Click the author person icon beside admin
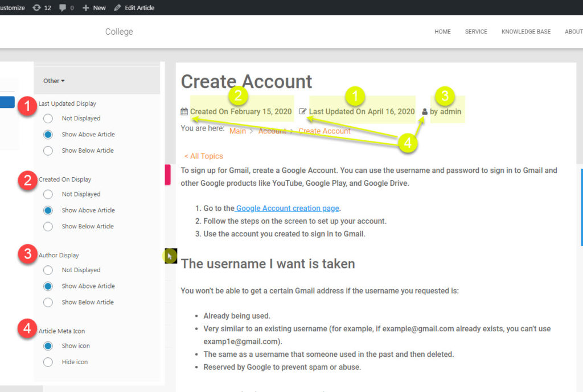This screenshot has height=392, width=583. (425, 112)
